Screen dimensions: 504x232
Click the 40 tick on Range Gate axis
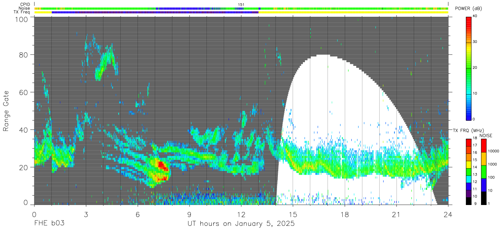[23, 130]
